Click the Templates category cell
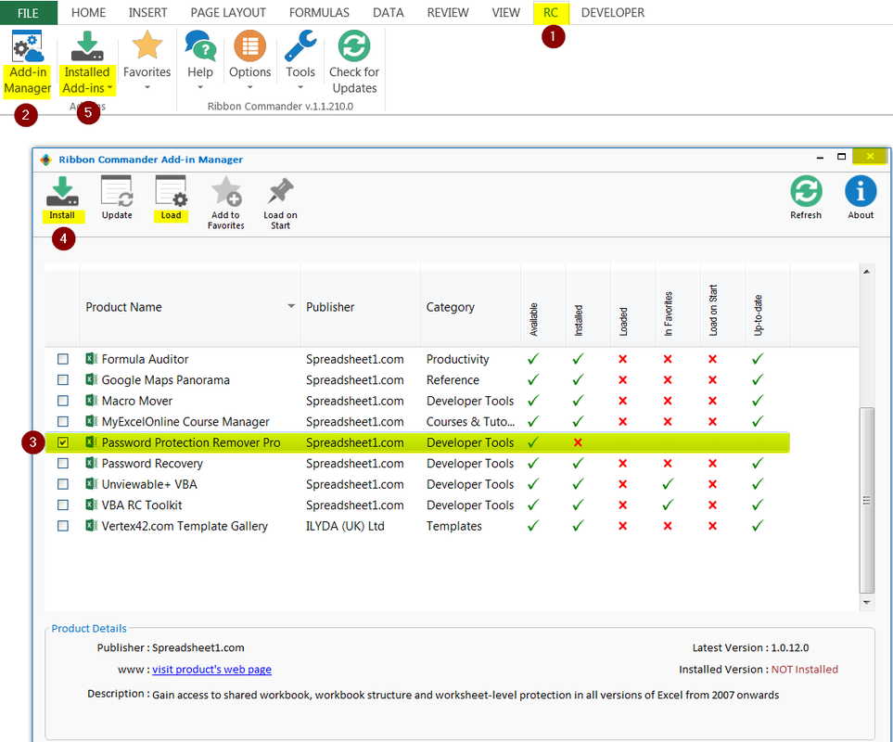 453,526
